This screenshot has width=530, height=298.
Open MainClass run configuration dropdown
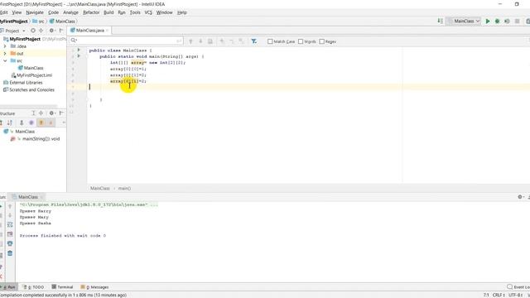click(x=464, y=21)
